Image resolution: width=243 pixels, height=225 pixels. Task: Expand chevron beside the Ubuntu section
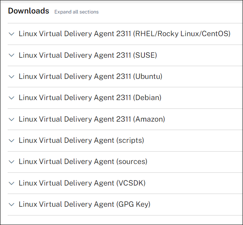12,77
